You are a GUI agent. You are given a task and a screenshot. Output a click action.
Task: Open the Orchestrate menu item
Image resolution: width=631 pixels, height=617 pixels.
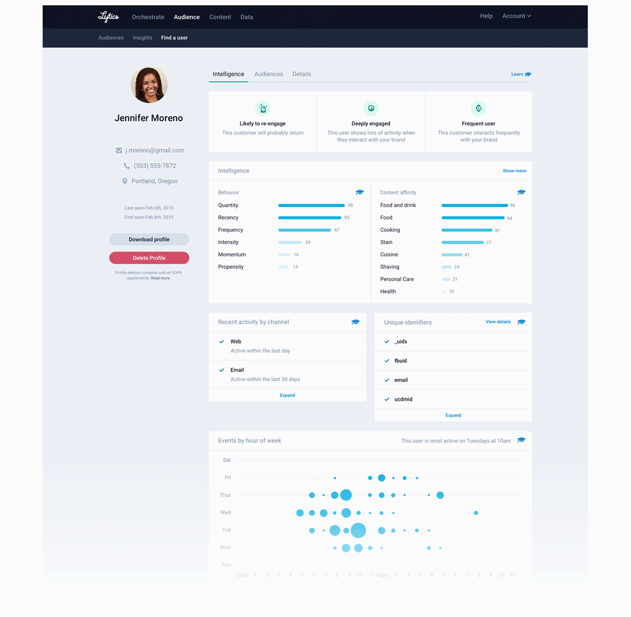pyautogui.click(x=148, y=17)
